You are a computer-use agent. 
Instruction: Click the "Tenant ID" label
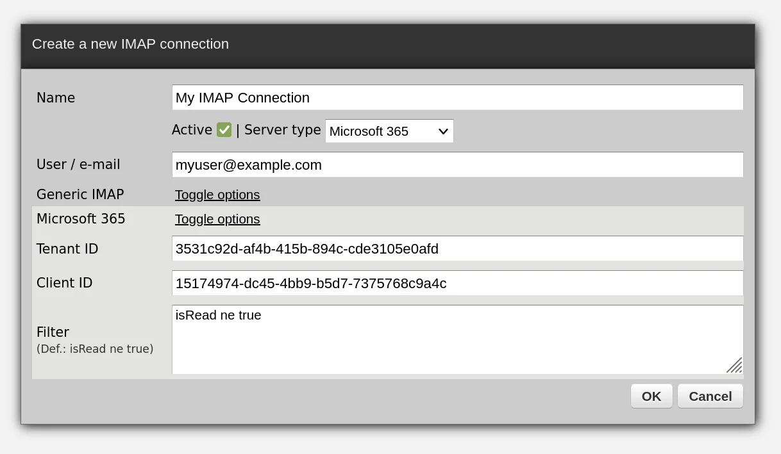pyautogui.click(x=67, y=249)
